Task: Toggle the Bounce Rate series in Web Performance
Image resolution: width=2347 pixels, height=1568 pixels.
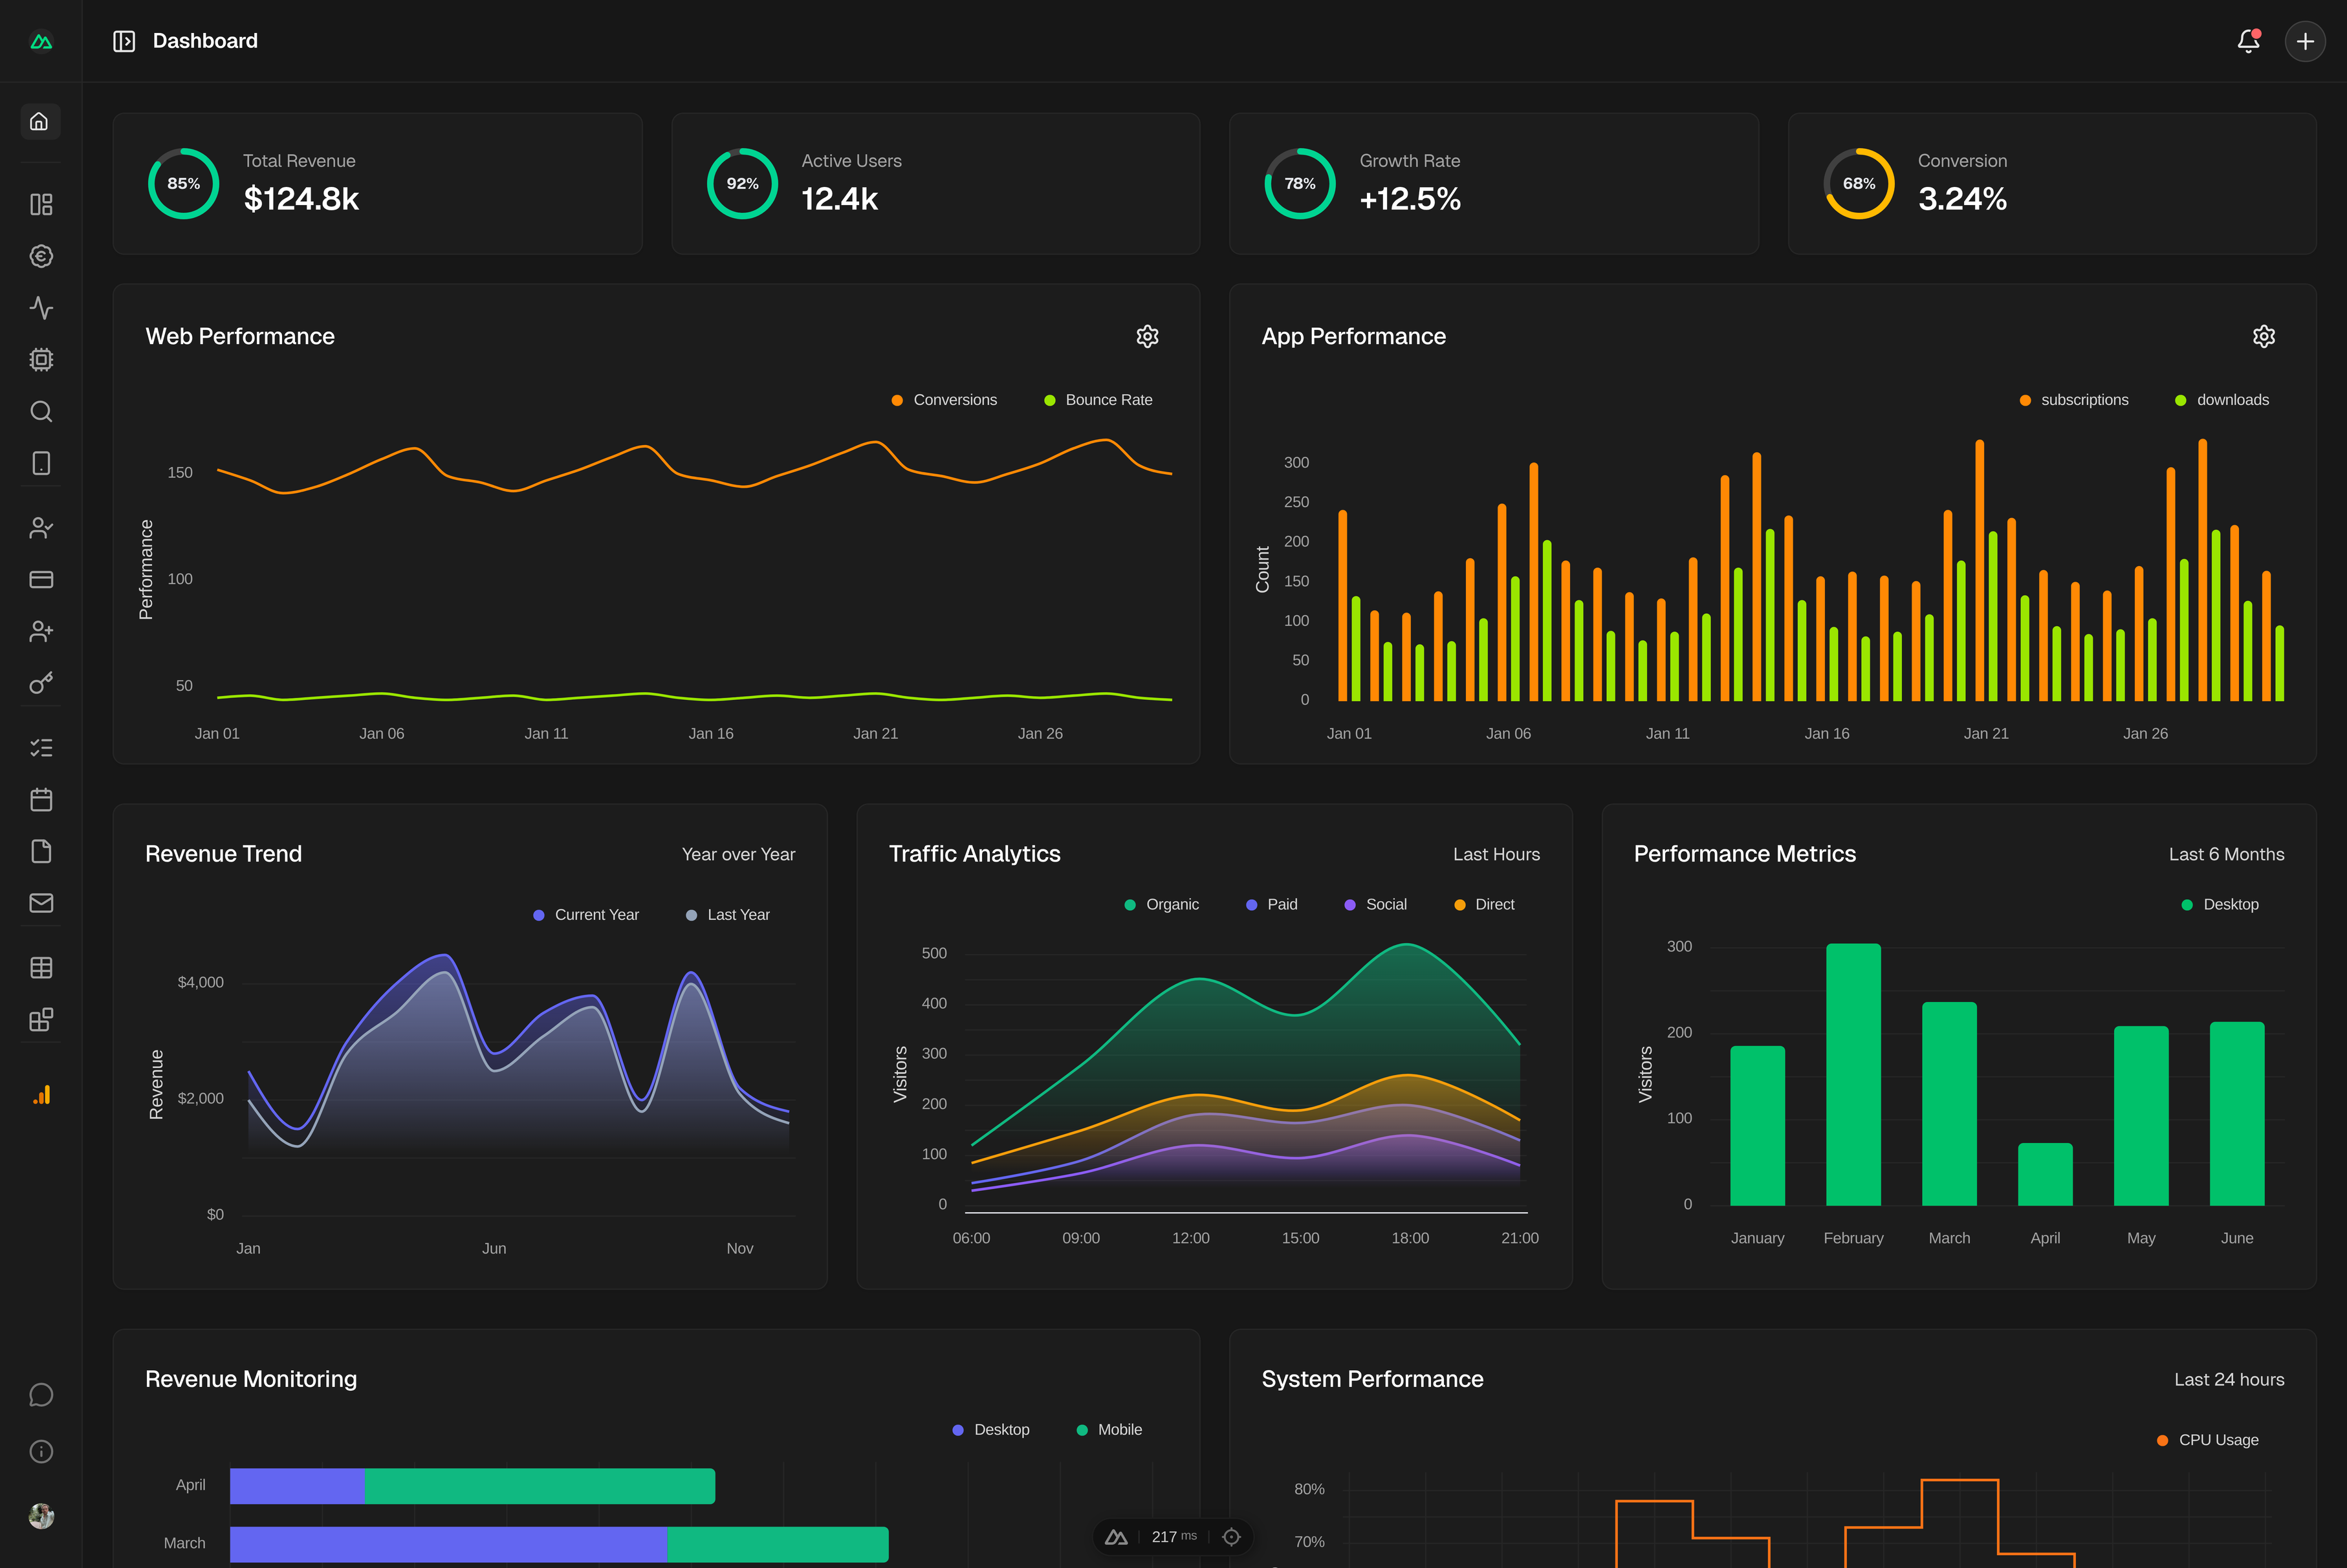Action: coord(1099,399)
